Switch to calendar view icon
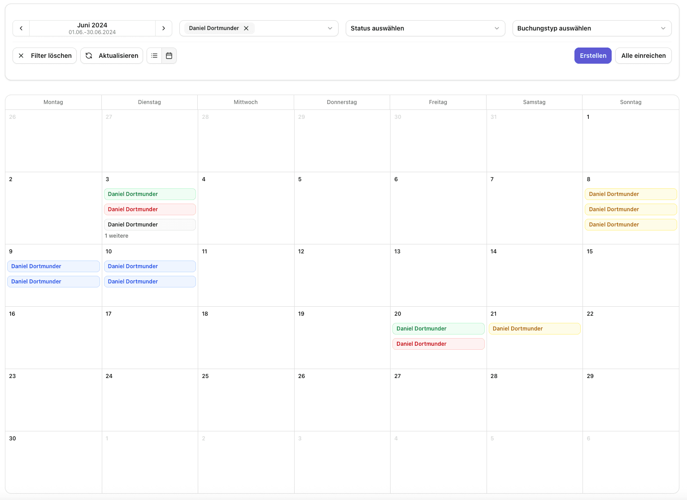 coord(169,56)
